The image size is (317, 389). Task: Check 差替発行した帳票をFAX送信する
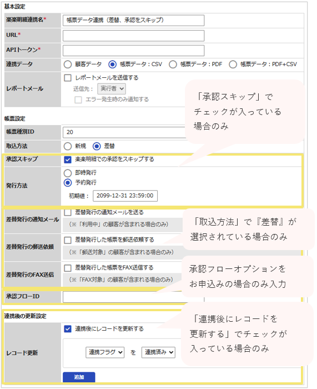tap(68, 268)
